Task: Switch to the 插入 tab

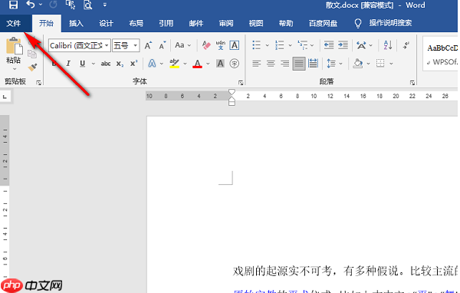Action: coord(76,23)
